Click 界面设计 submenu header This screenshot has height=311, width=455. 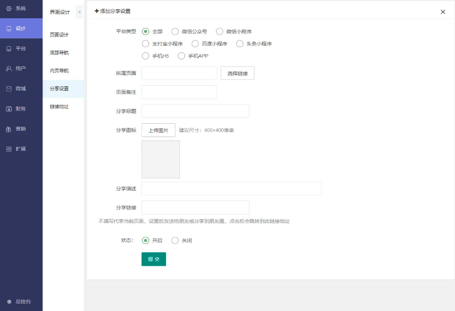pyautogui.click(x=60, y=12)
